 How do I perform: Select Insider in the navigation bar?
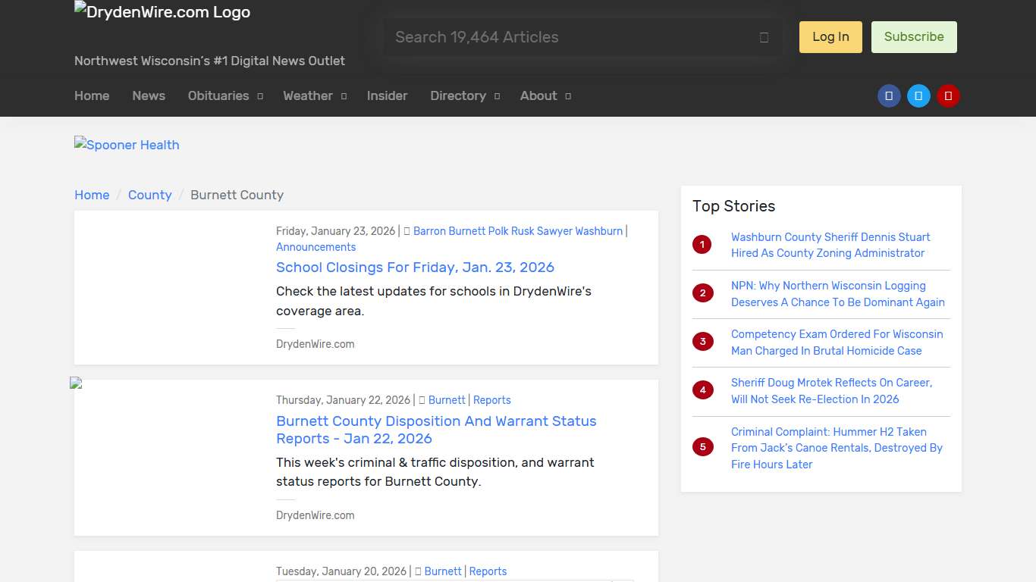(x=387, y=96)
